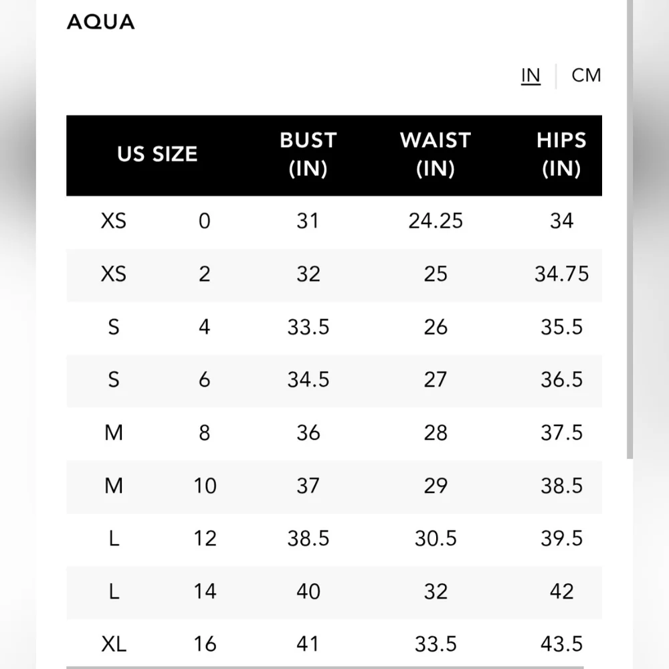This screenshot has width=669, height=669.
Task: Select the XL size label
Action: [114, 644]
